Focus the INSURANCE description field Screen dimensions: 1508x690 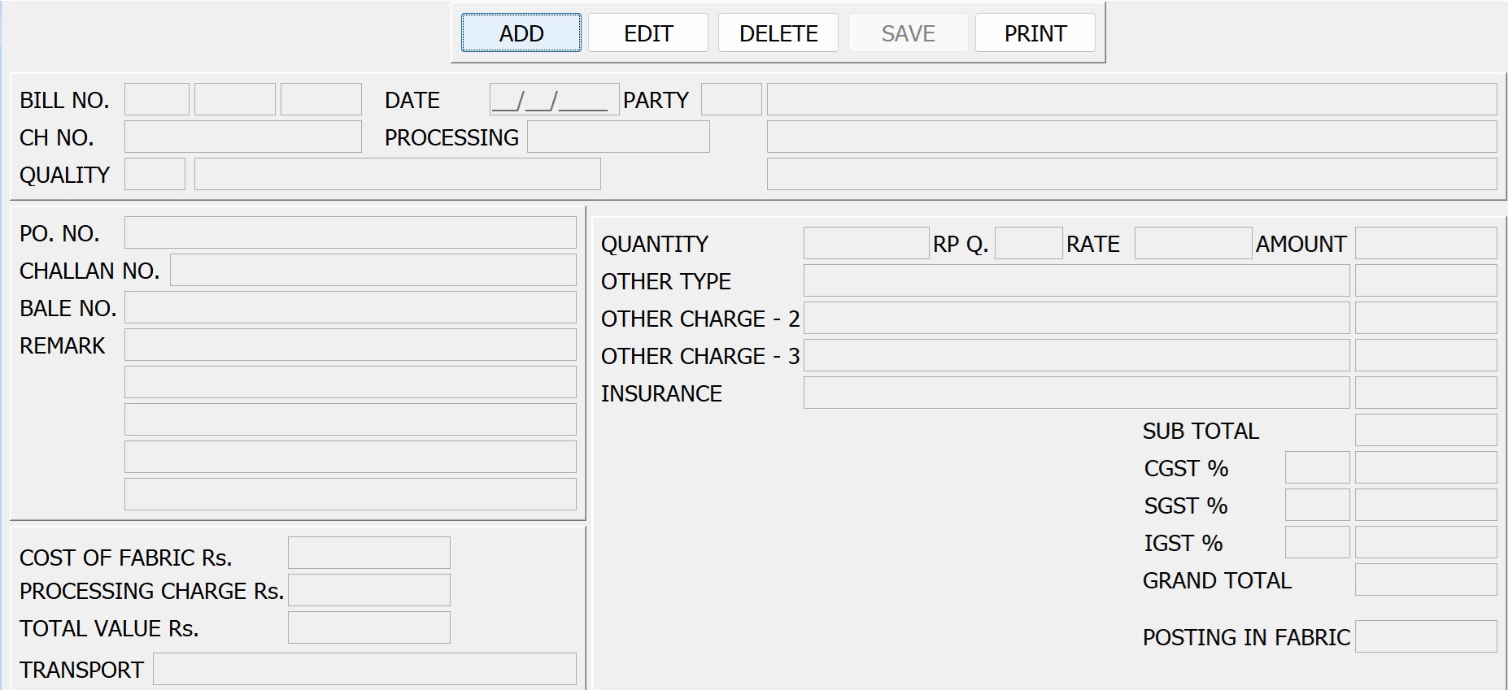click(x=1076, y=393)
